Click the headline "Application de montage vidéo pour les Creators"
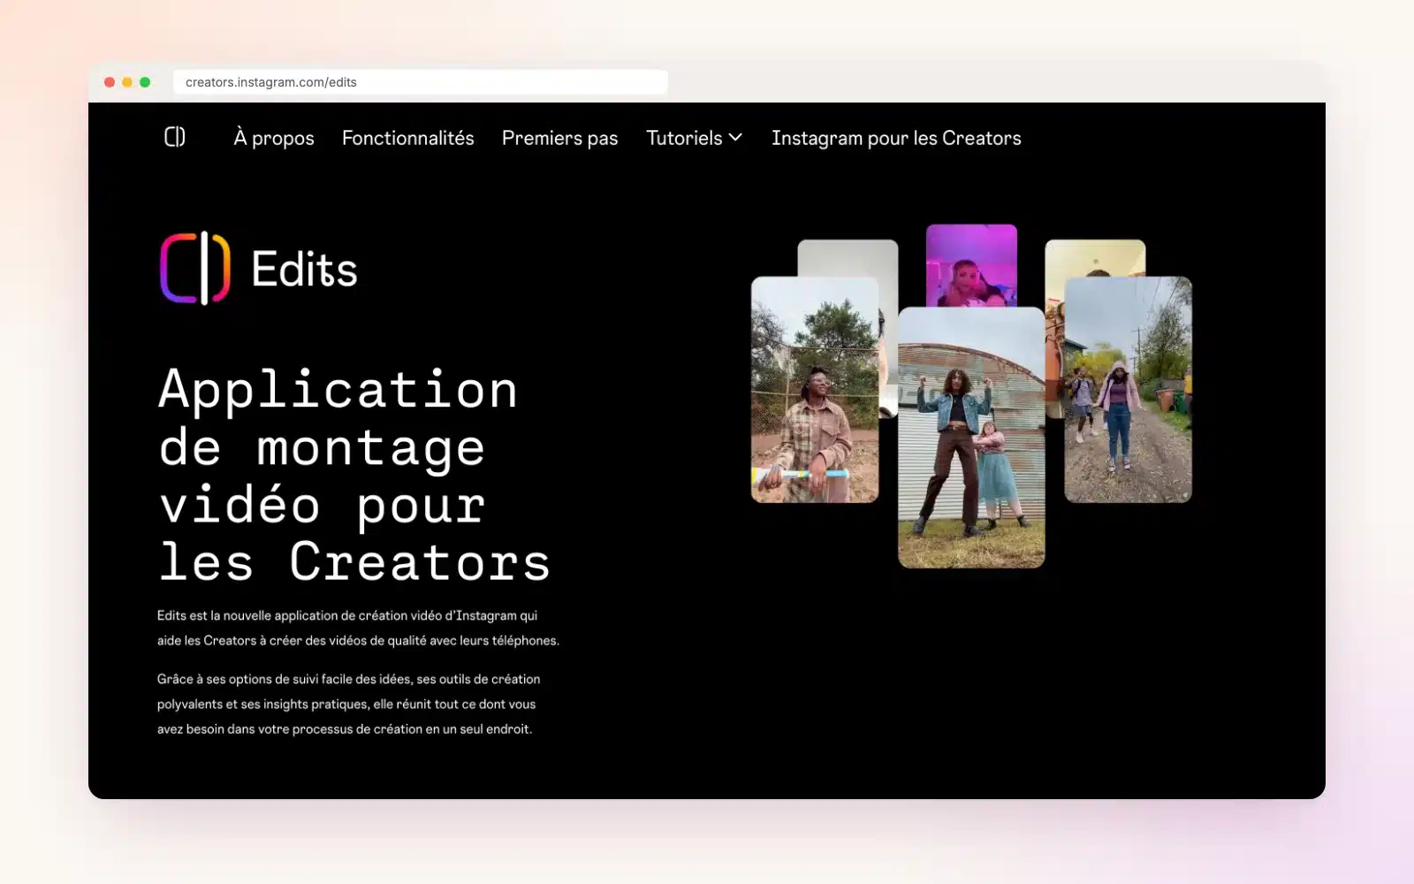Image resolution: width=1414 pixels, height=884 pixels. [x=354, y=476]
